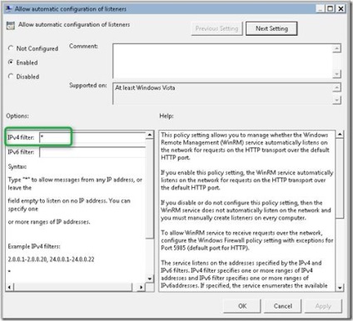Click the Previous Setting button
This screenshot has height=321, width=353.
pos(216,28)
